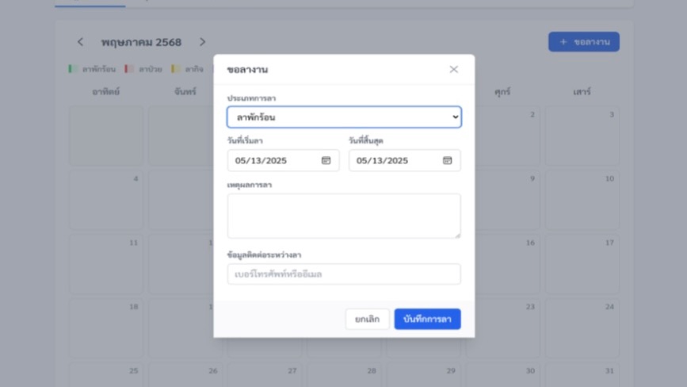Select day 4 under the อาทิตย์ column

(106, 198)
